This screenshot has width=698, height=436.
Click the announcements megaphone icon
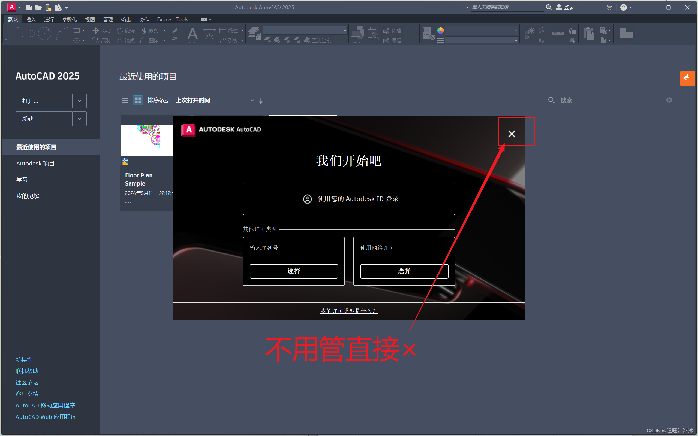point(687,78)
